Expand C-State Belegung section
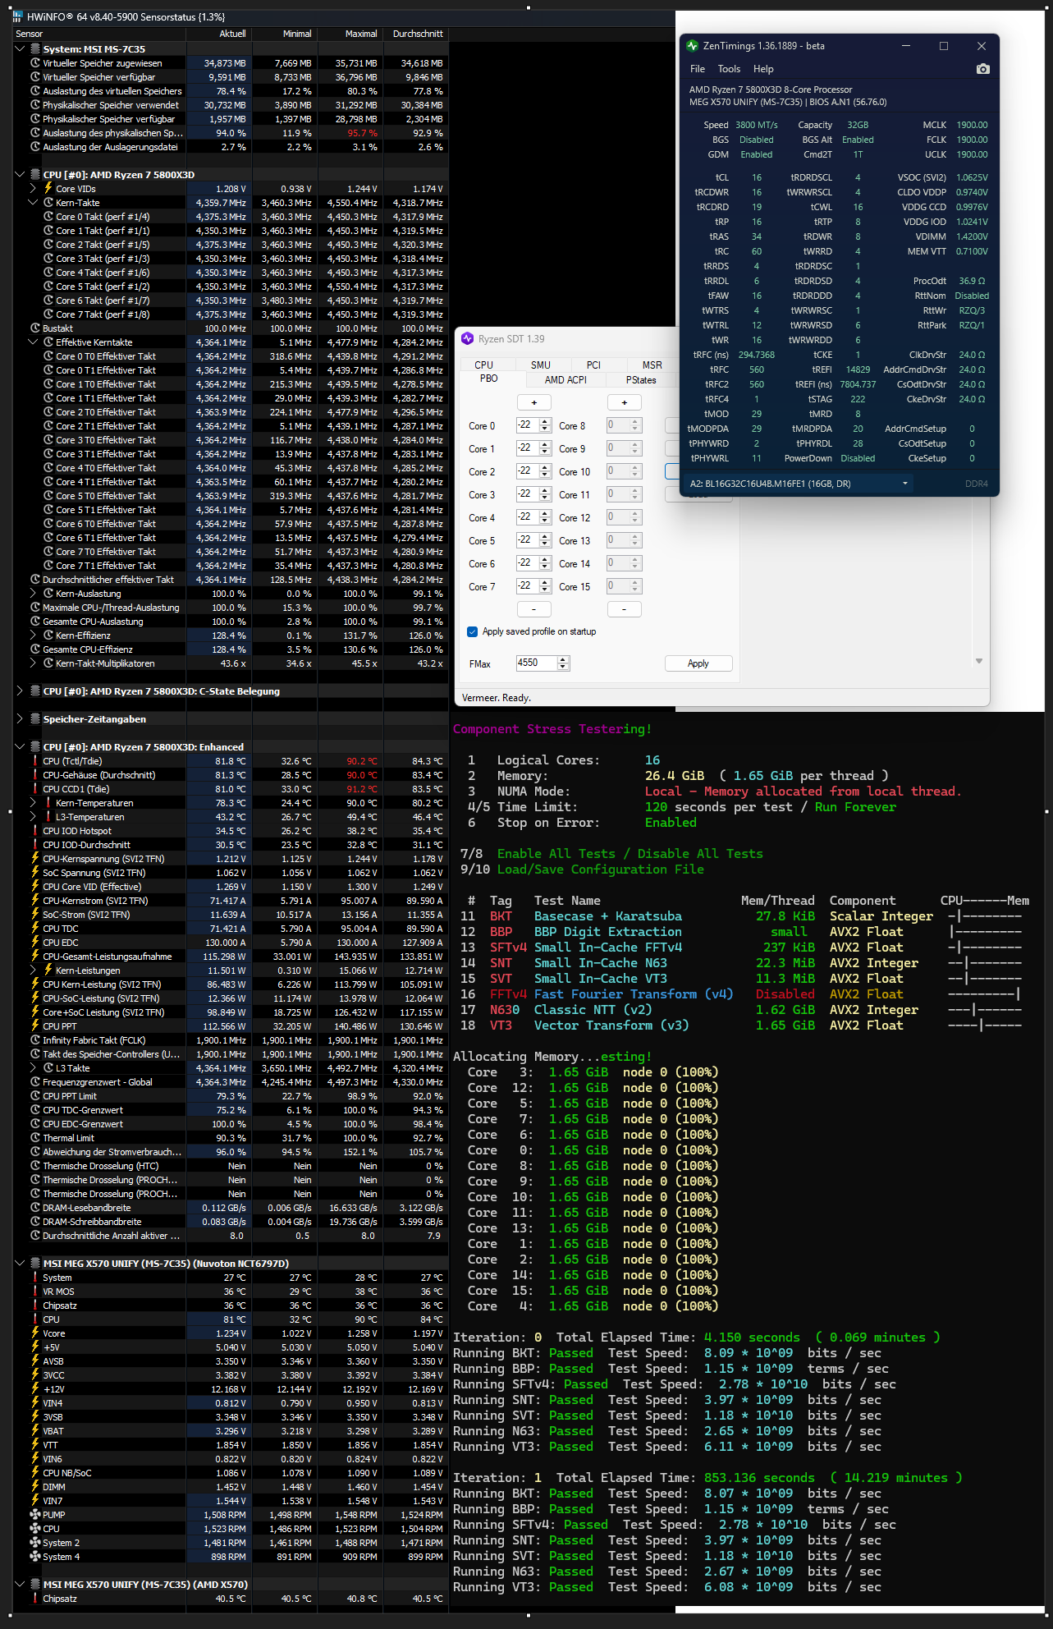The image size is (1053, 1629). [20, 691]
